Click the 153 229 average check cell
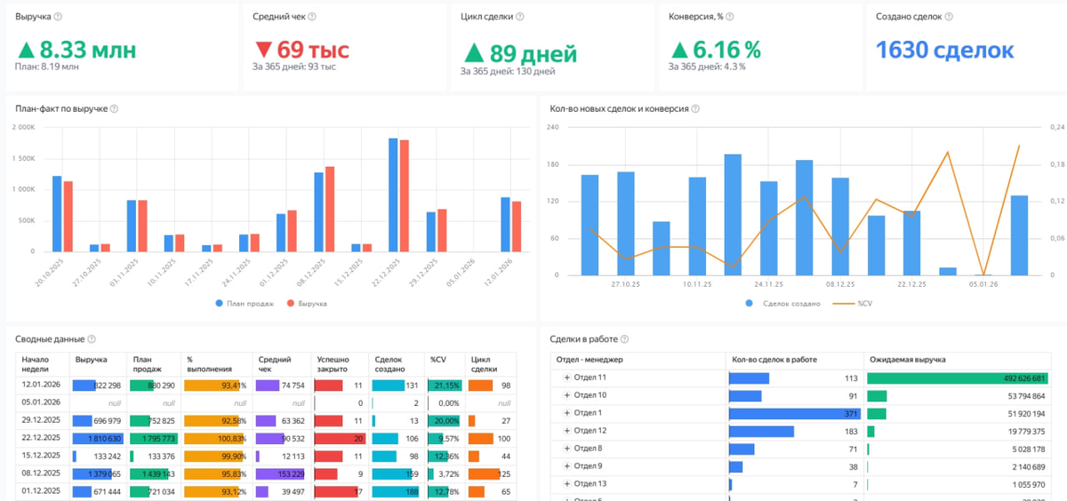1067x501 pixels. tap(281, 474)
